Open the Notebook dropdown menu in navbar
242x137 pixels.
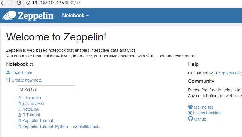75,16
